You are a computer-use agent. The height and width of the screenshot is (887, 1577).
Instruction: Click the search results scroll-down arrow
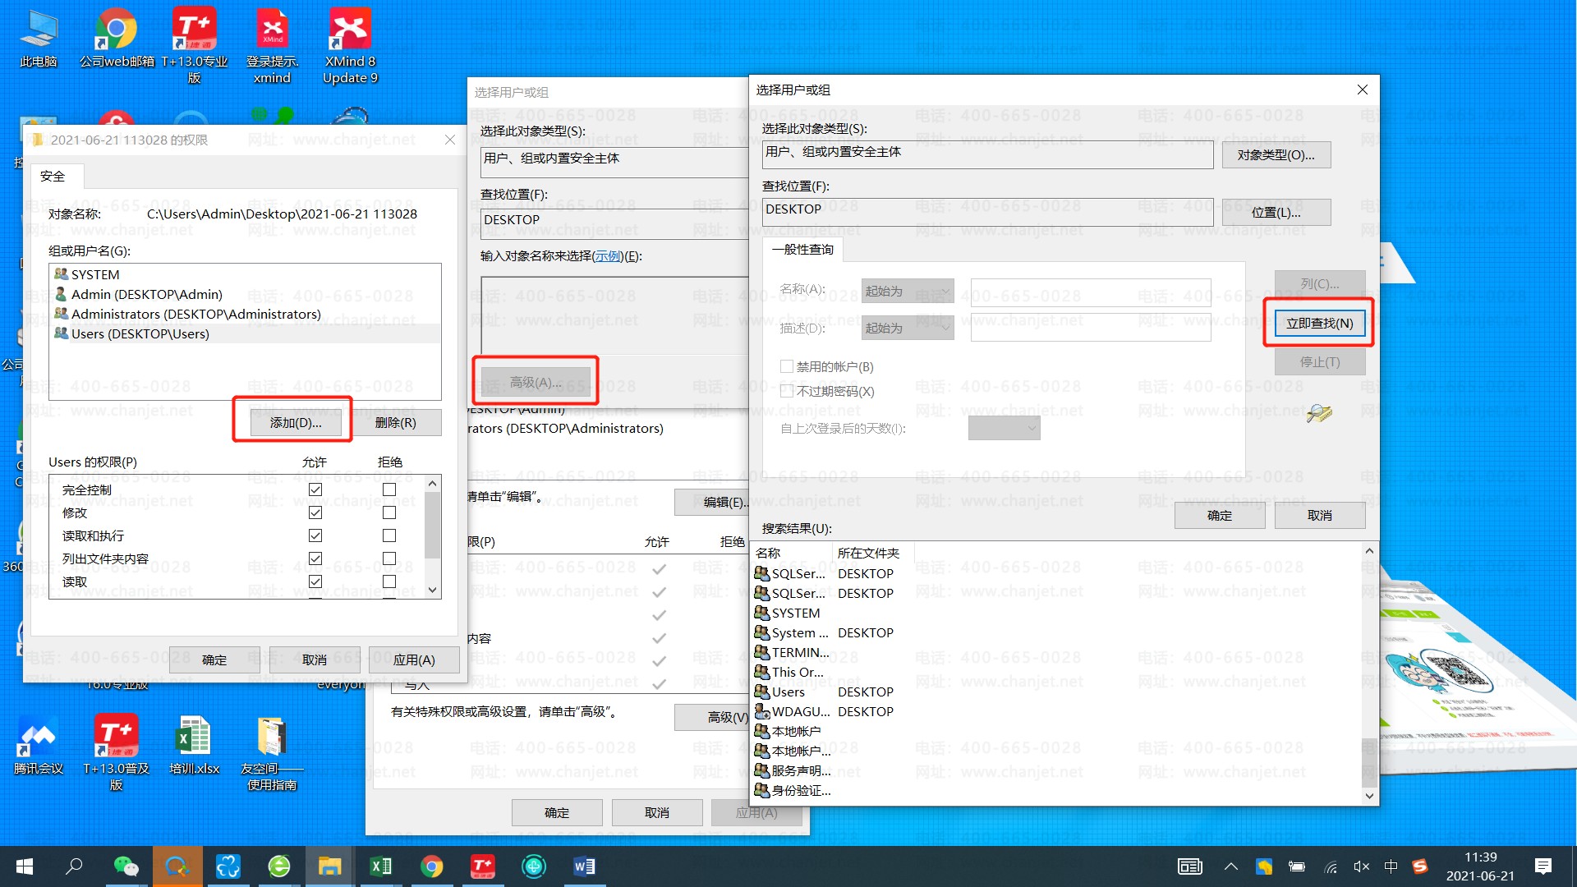pyautogui.click(x=1369, y=795)
